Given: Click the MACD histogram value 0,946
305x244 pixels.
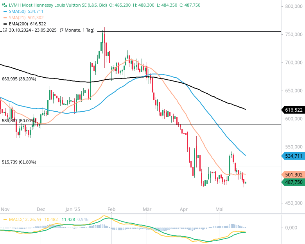Looking at the screenshot, I should tap(83, 219).
